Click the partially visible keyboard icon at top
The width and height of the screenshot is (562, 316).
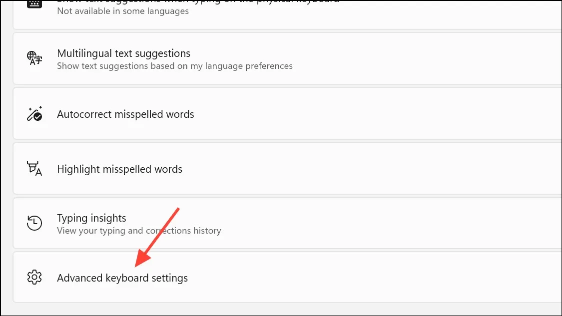point(34,3)
